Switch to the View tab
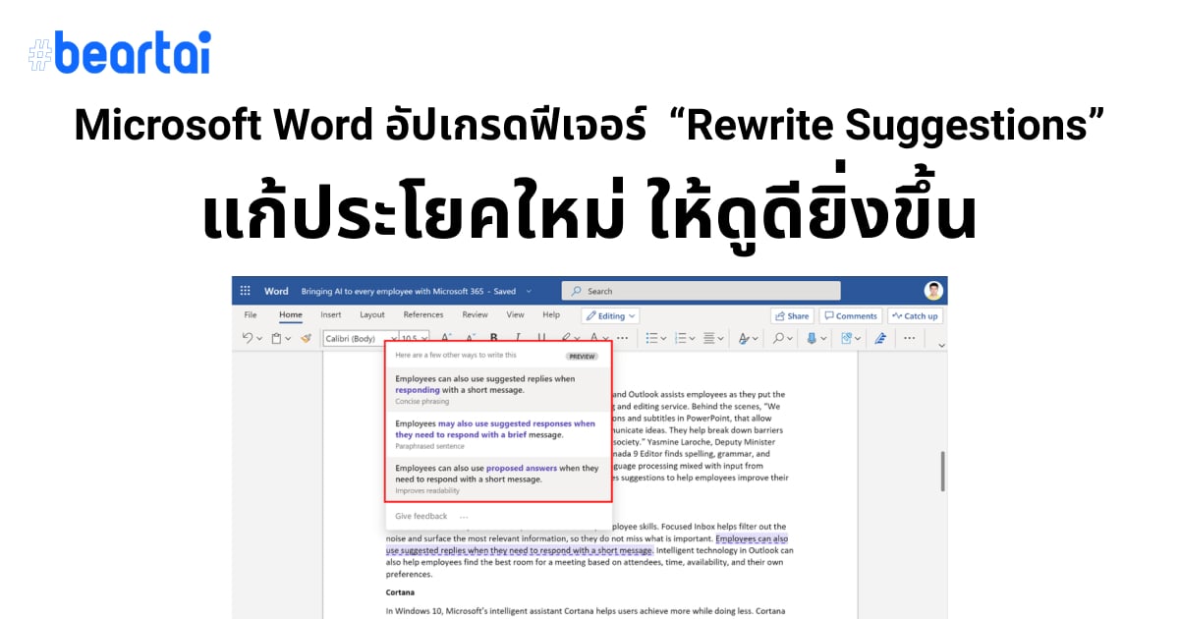This screenshot has height=619, width=1179. tap(516, 315)
